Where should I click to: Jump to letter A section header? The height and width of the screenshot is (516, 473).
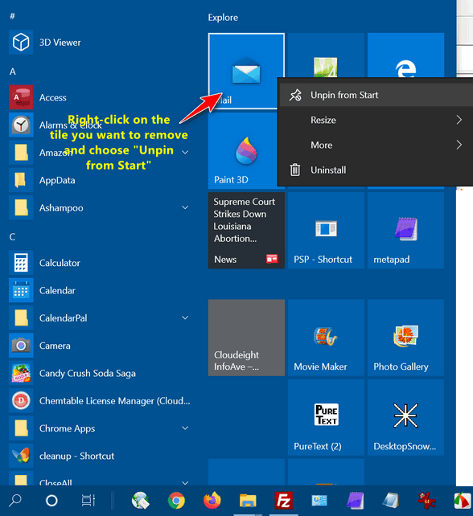pos(13,72)
